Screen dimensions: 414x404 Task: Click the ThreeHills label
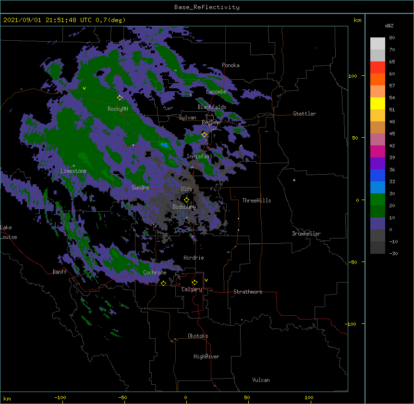pos(256,201)
